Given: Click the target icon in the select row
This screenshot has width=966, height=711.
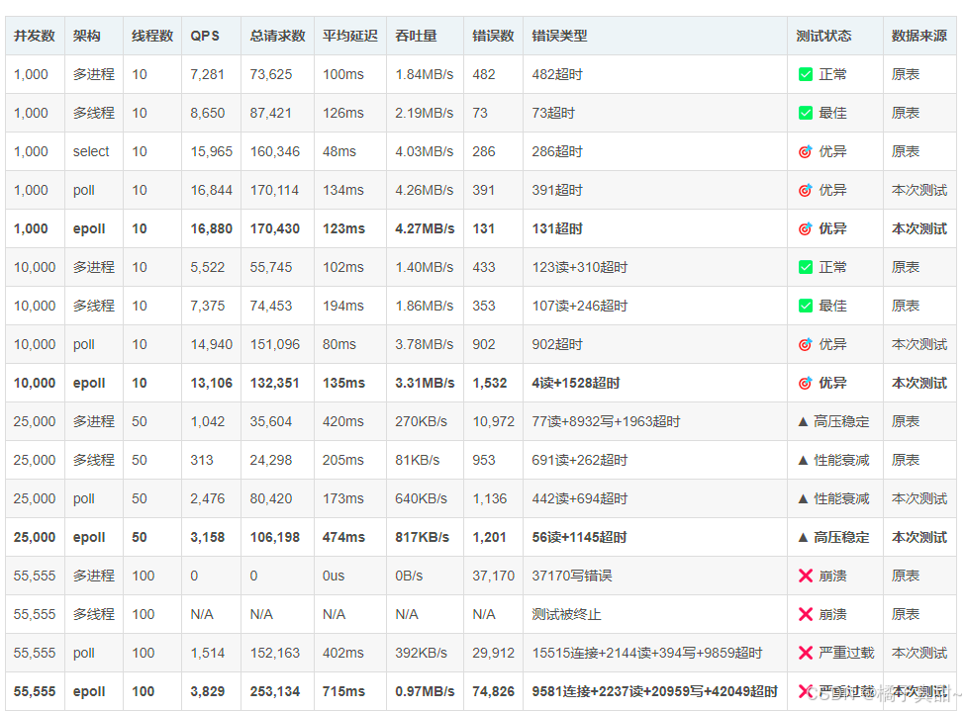Looking at the screenshot, I should [x=806, y=151].
